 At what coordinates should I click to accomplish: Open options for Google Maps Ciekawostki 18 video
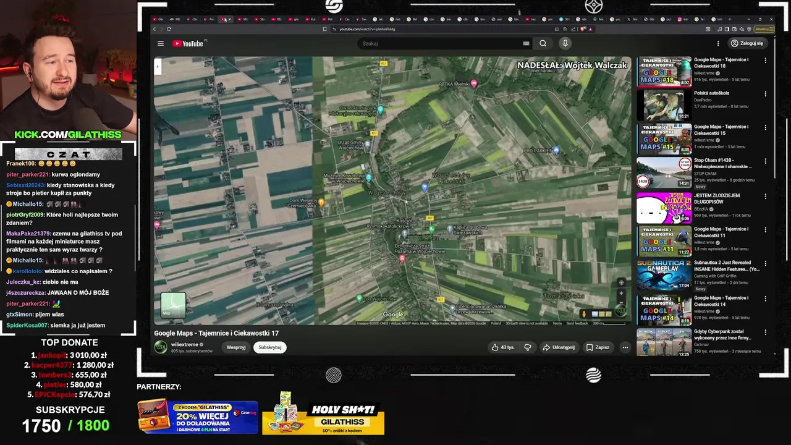coord(765,61)
